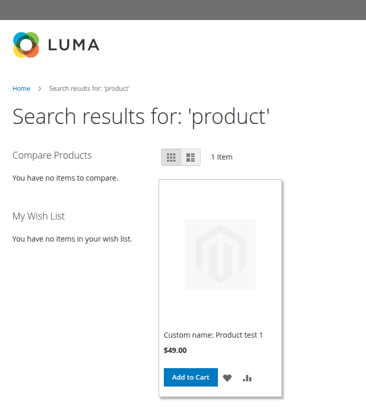Click the '1 Item' results count
Image resolution: width=366 pixels, height=407 pixels.
pos(222,157)
